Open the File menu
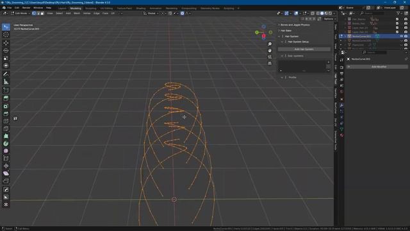The width and height of the screenshot is (410, 231). tap(10, 8)
